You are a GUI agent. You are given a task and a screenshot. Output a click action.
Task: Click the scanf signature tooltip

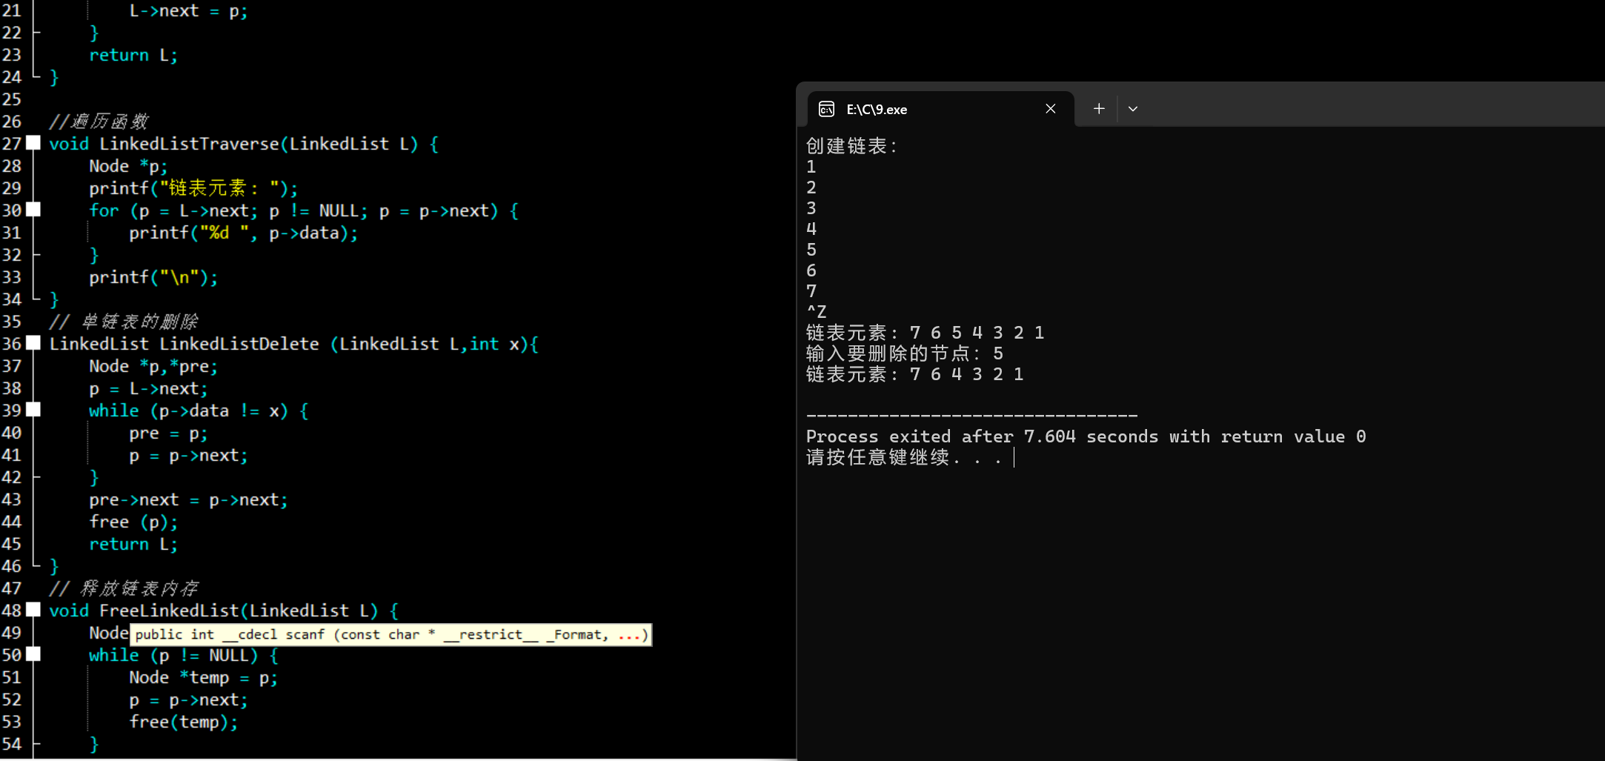tap(391, 635)
